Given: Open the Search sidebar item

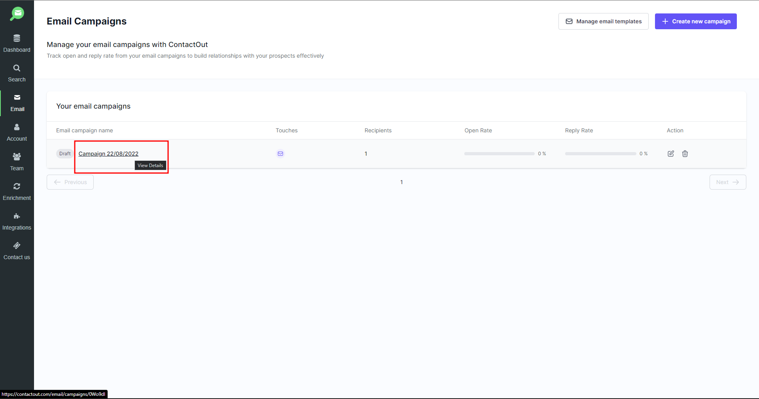Looking at the screenshot, I should click(x=17, y=73).
